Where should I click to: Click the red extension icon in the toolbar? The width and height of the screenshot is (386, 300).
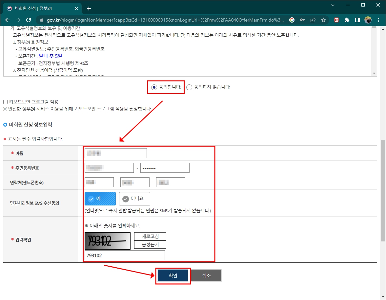(336, 20)
